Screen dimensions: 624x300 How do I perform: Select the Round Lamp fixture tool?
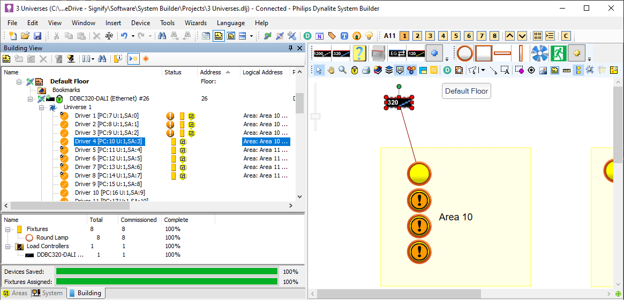click(464, 53)
